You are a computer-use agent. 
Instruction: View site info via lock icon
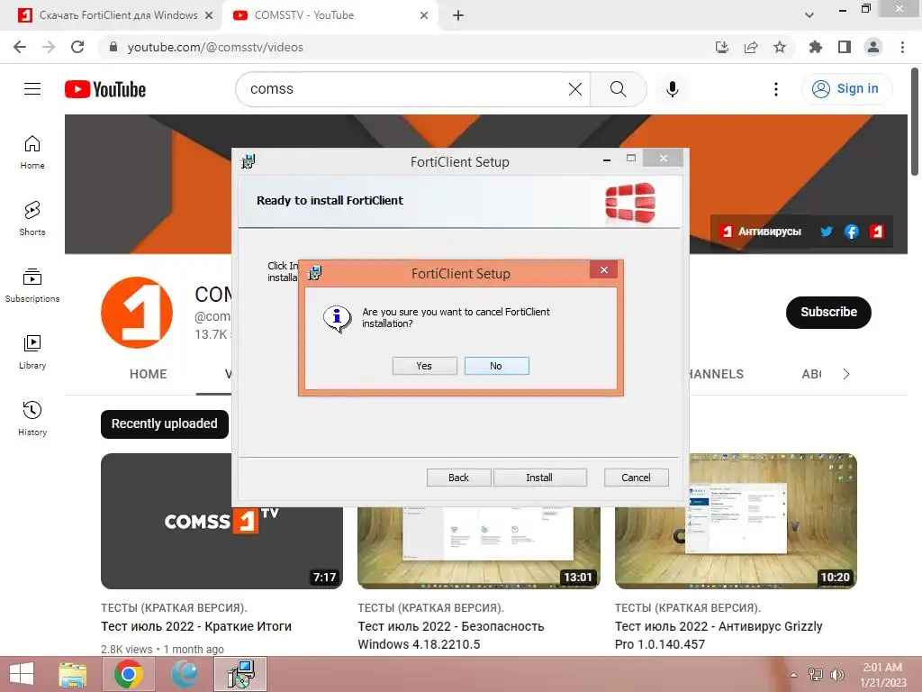click(113, 47)
